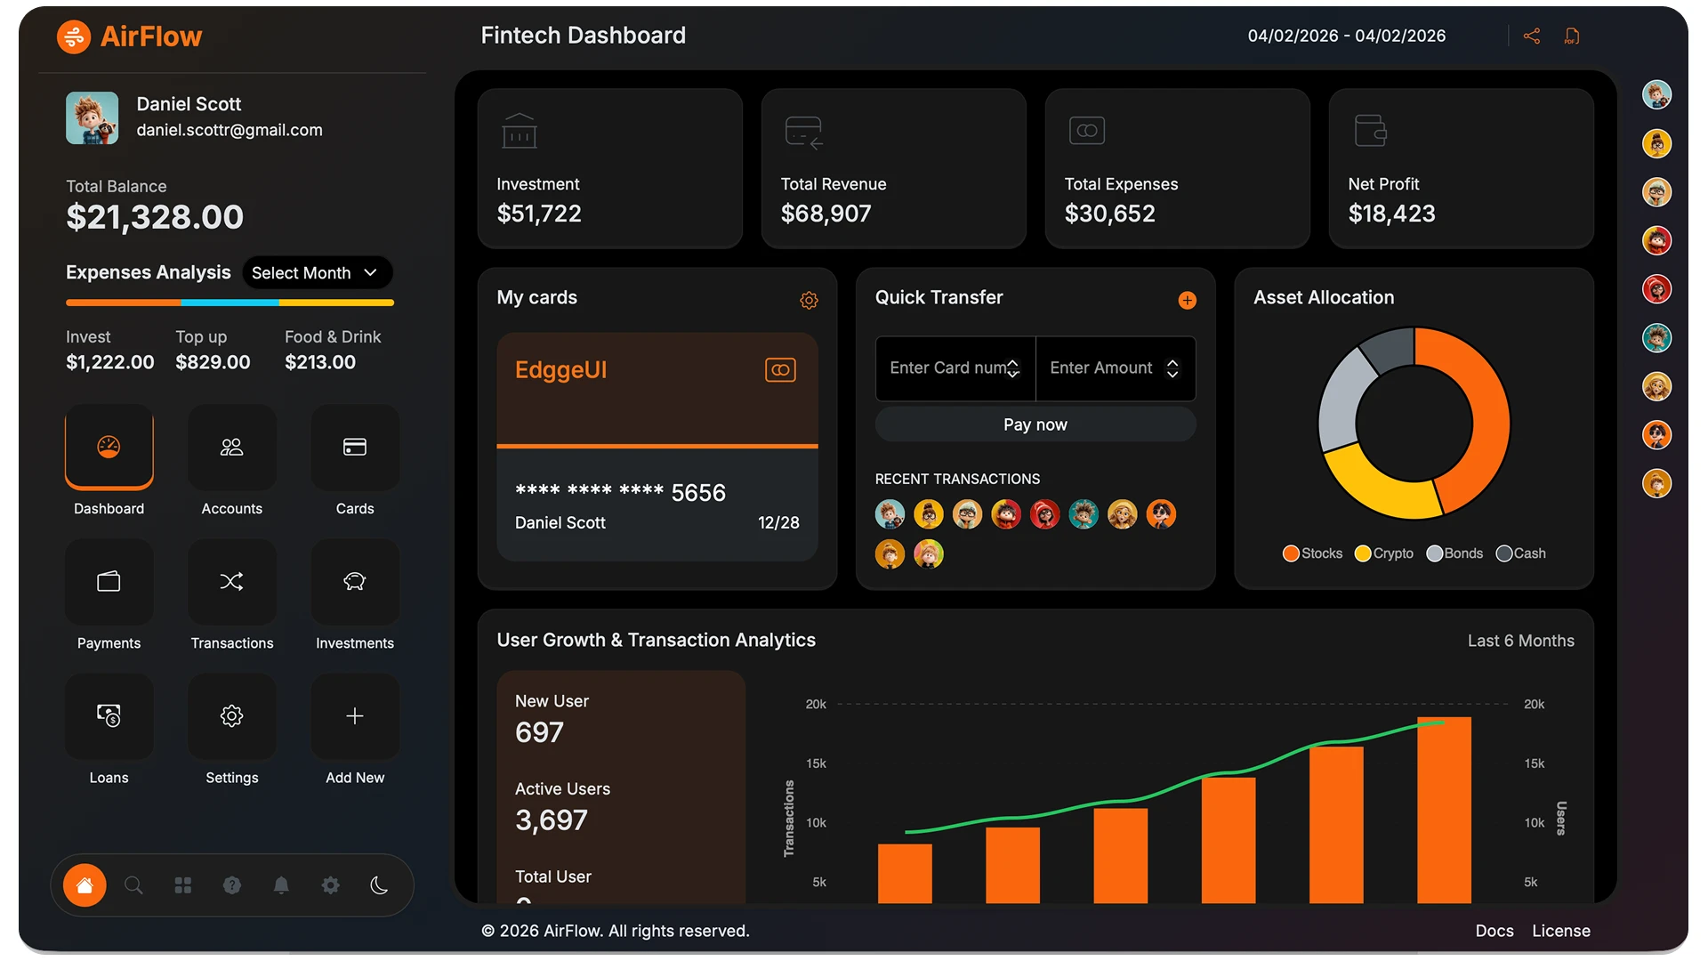Open the Investments tile

[355, 582]
